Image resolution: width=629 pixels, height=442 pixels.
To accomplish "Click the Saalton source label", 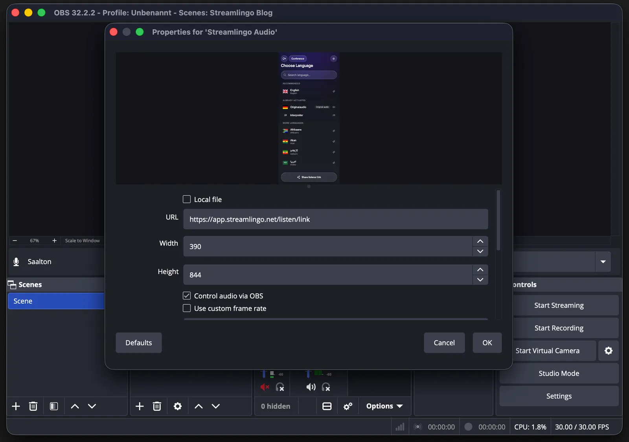I will pyautogui.click(x=39, y=262).
